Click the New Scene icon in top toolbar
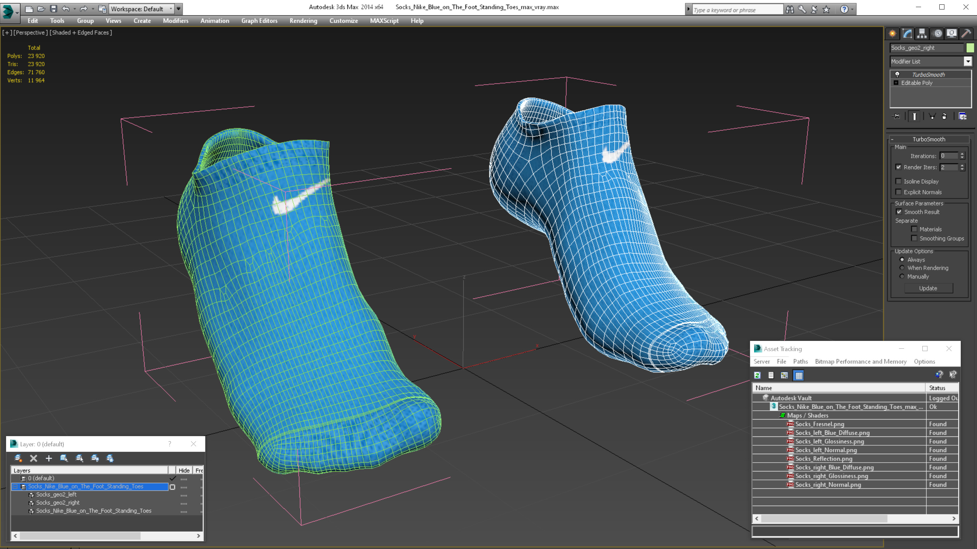The height and width of the screenshot is (549, 977). click(29, 9)
